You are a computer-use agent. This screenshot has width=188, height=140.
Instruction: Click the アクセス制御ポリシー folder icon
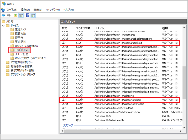(x=8, y=62)
